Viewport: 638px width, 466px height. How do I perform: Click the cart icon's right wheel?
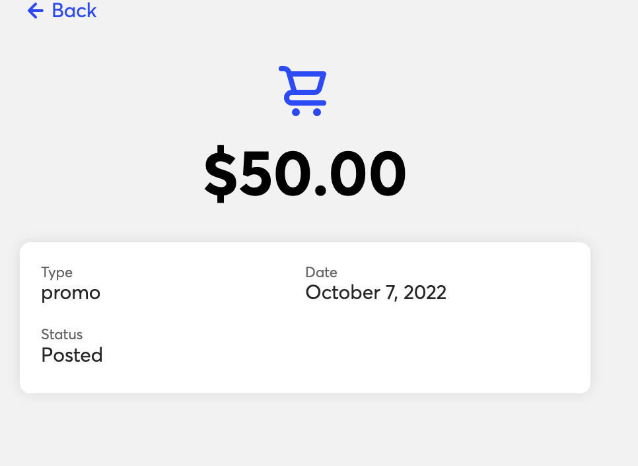[x=317, y=112]
